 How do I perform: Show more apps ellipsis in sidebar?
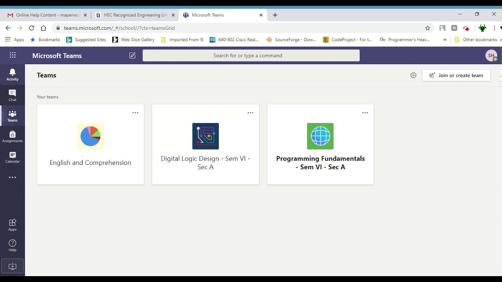coord(13,177)
